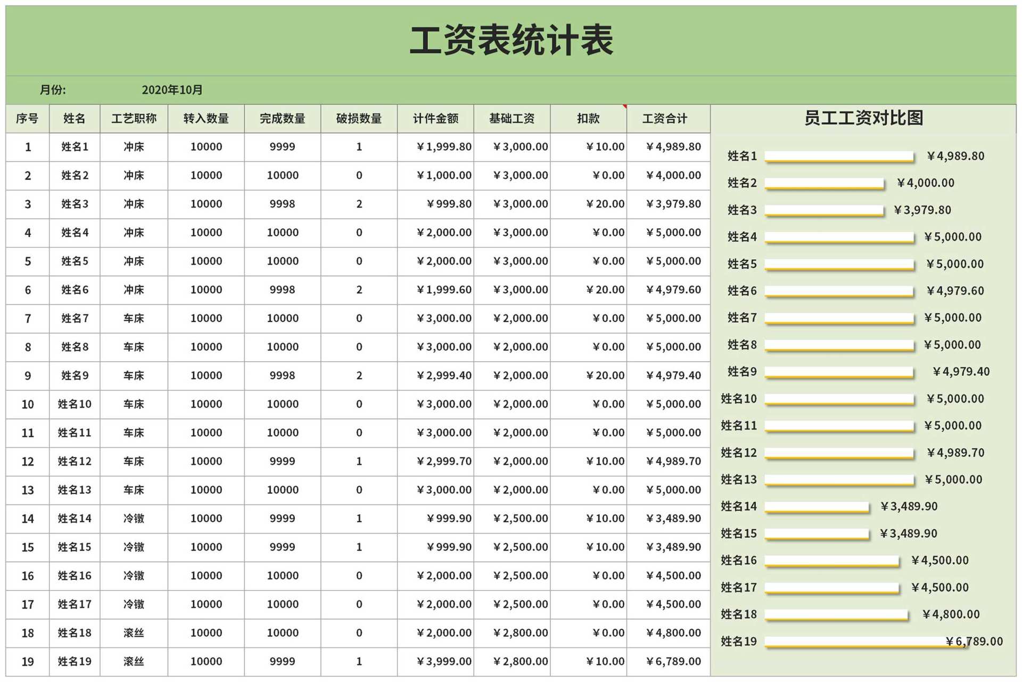This screenshot has height=682, width=1022.
Task: Select 冲床 job title in row 4
Action: point(134,233)
